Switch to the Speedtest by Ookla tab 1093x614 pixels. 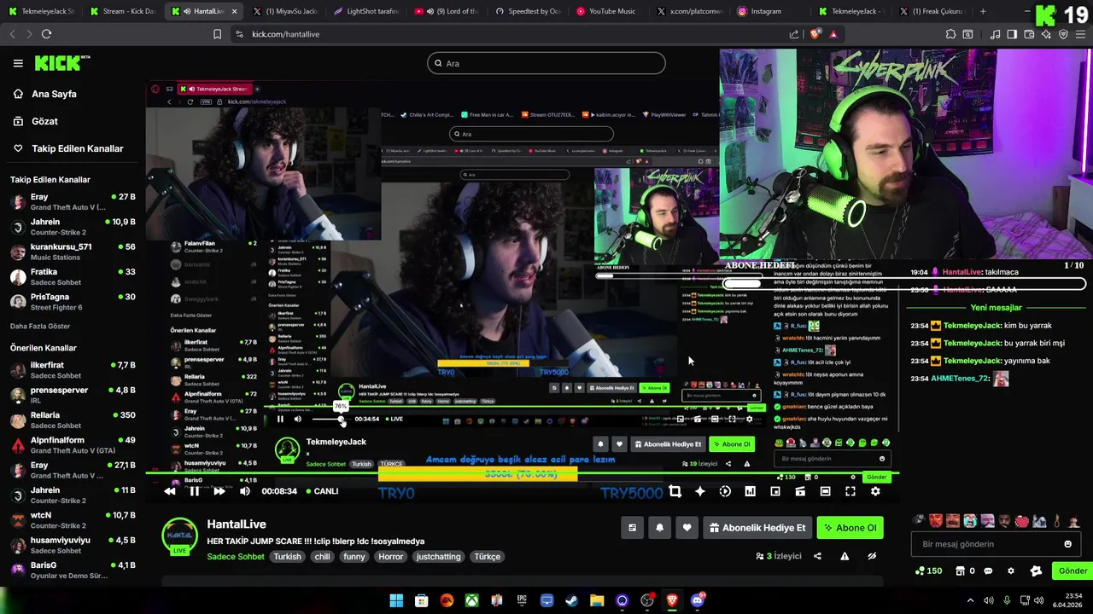click(527, 11)
